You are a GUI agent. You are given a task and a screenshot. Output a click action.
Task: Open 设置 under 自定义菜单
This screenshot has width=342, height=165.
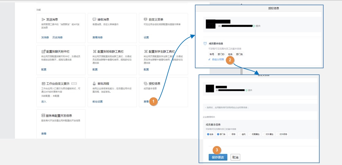(146, 37)
